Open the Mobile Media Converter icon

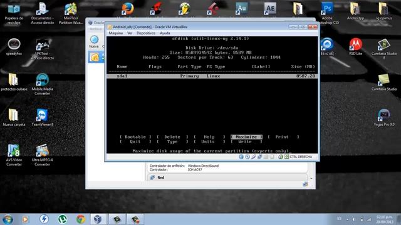click(43, 84)
